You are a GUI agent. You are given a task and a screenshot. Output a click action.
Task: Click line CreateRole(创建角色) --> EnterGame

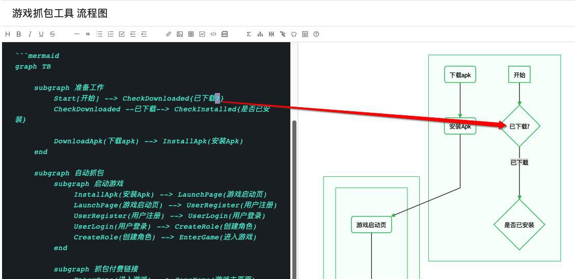coord(165,237)
